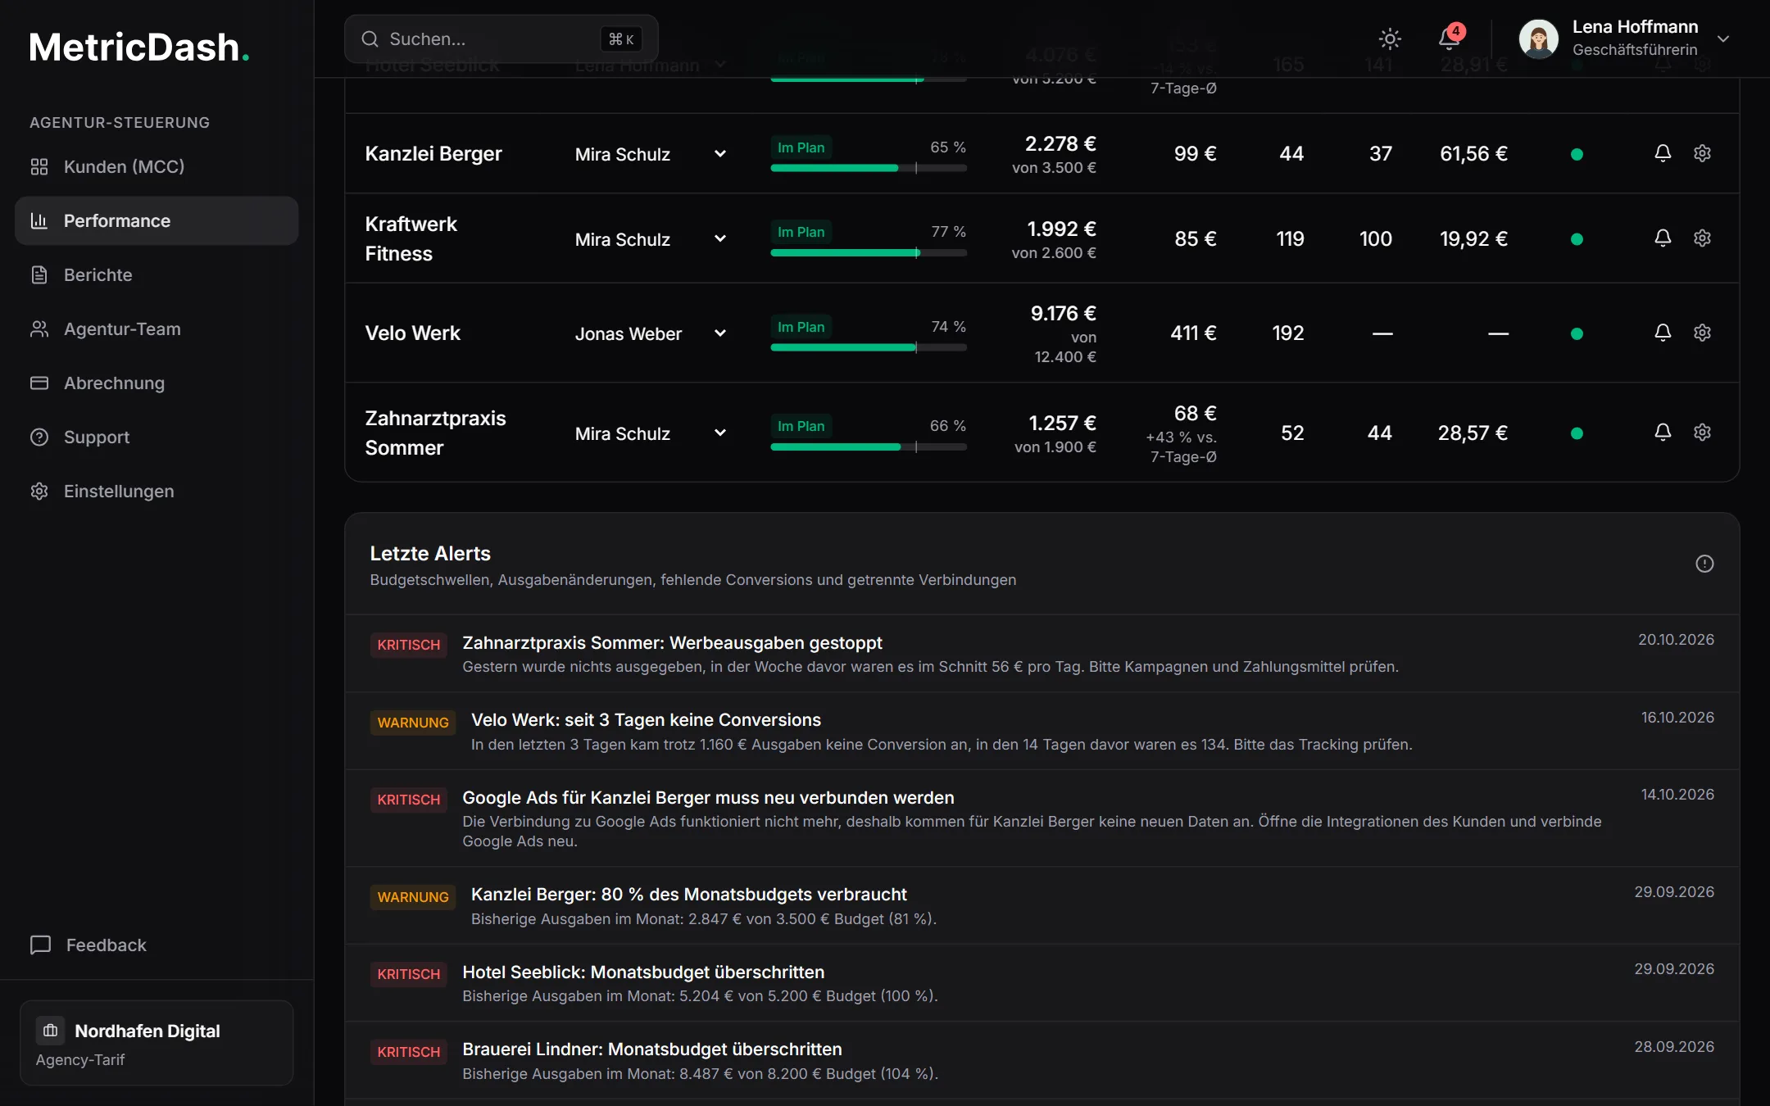Click the Nordhafen Digital briefcase icon
Screen dimensions: 1770x1106
pyautogui.click(x=50, y=1031)
